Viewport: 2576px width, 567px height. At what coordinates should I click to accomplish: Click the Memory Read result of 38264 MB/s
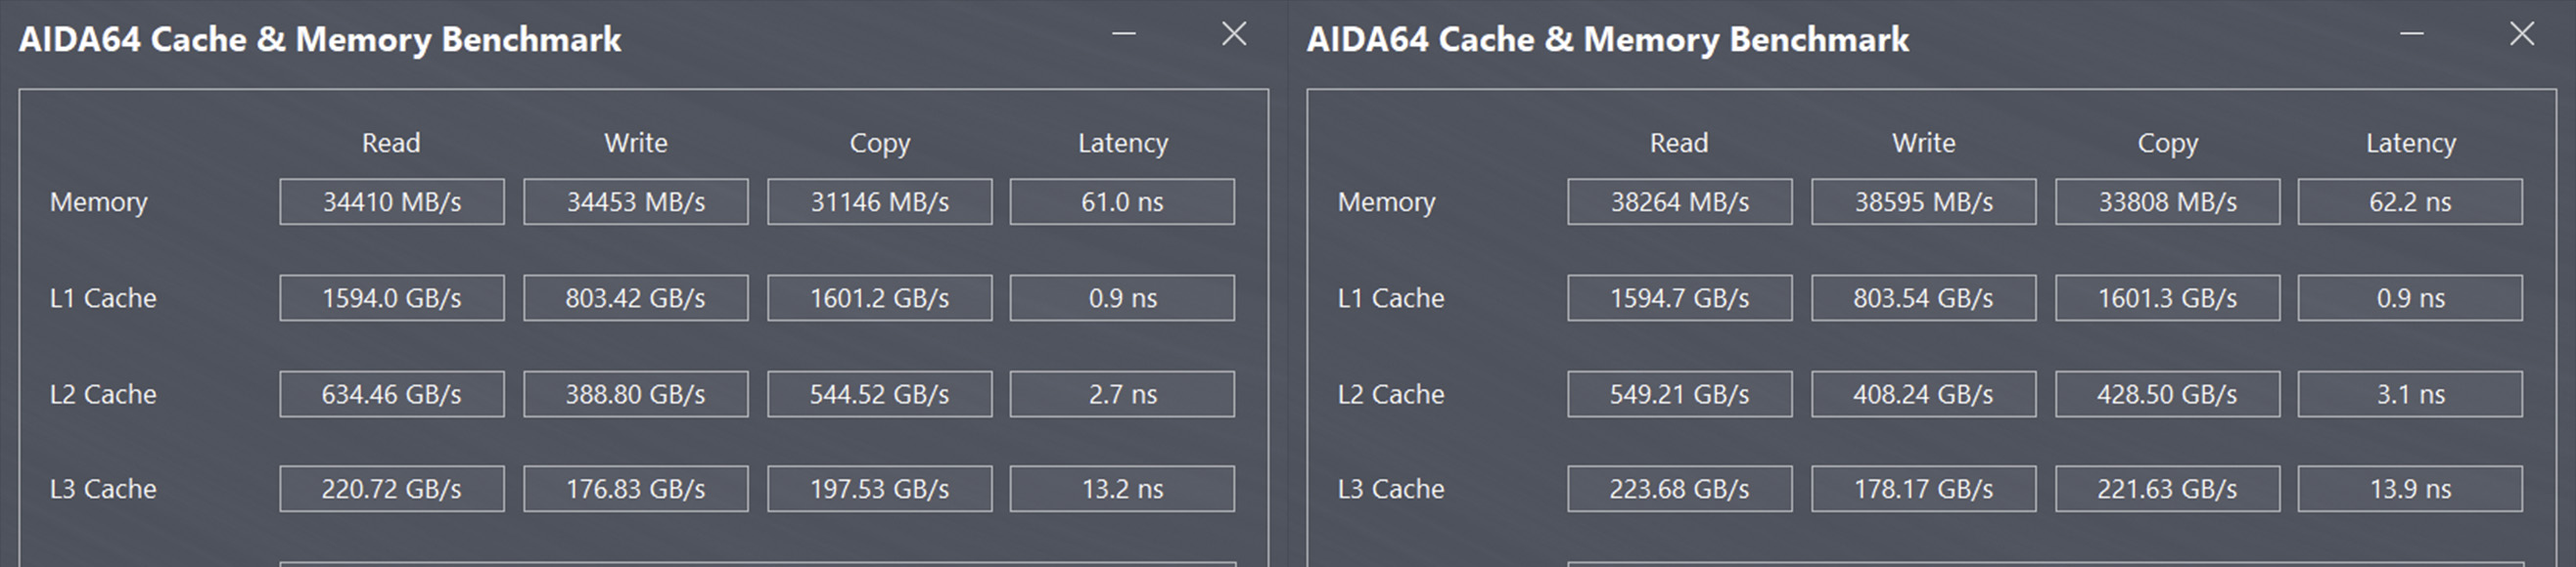(1679, 201)
